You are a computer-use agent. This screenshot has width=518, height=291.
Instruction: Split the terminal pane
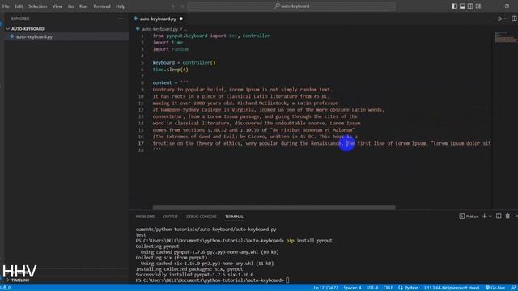point(499,216)
